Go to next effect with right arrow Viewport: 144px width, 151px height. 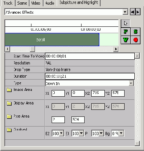[x=138, y=12]
